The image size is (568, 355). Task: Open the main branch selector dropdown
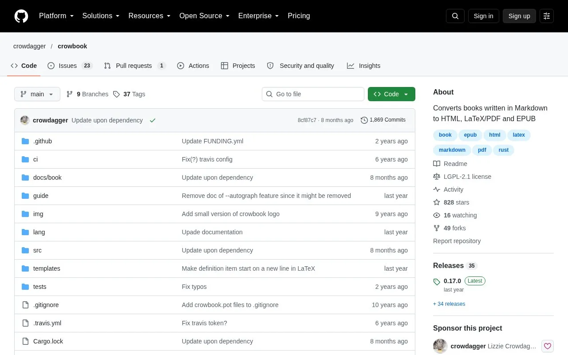[37, 94]
